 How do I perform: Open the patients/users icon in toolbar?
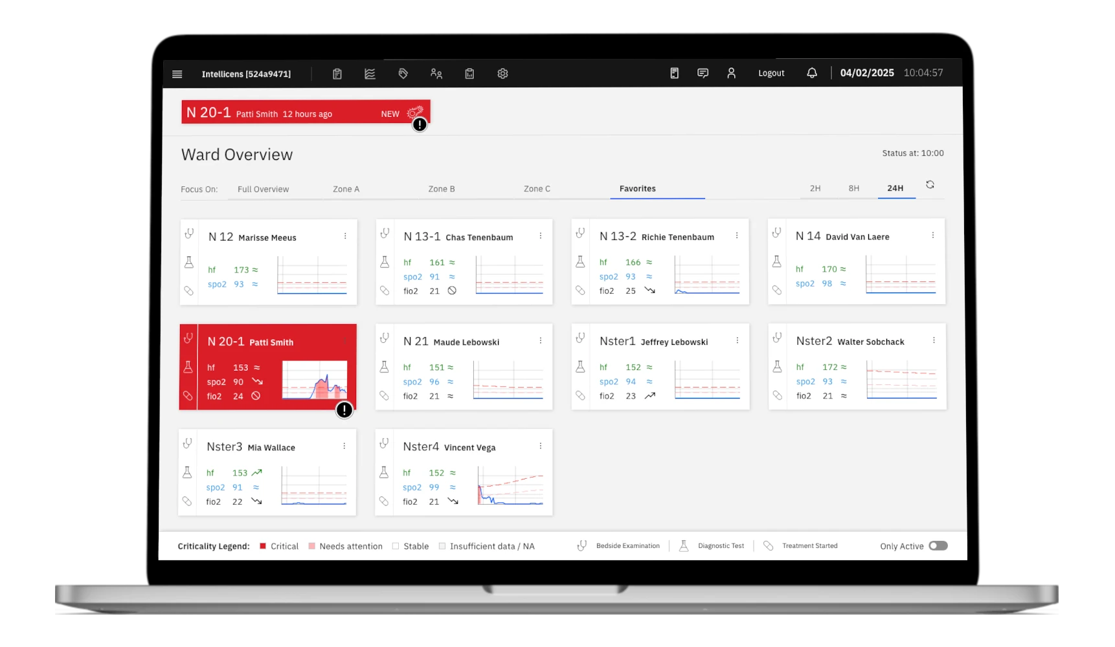pyautogui.click(x=436, y=74)
